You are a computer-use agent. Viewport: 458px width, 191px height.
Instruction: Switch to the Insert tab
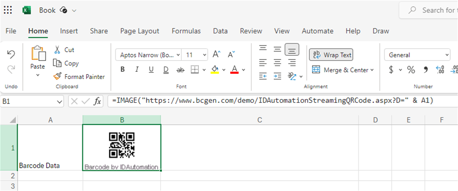[69, 31]
